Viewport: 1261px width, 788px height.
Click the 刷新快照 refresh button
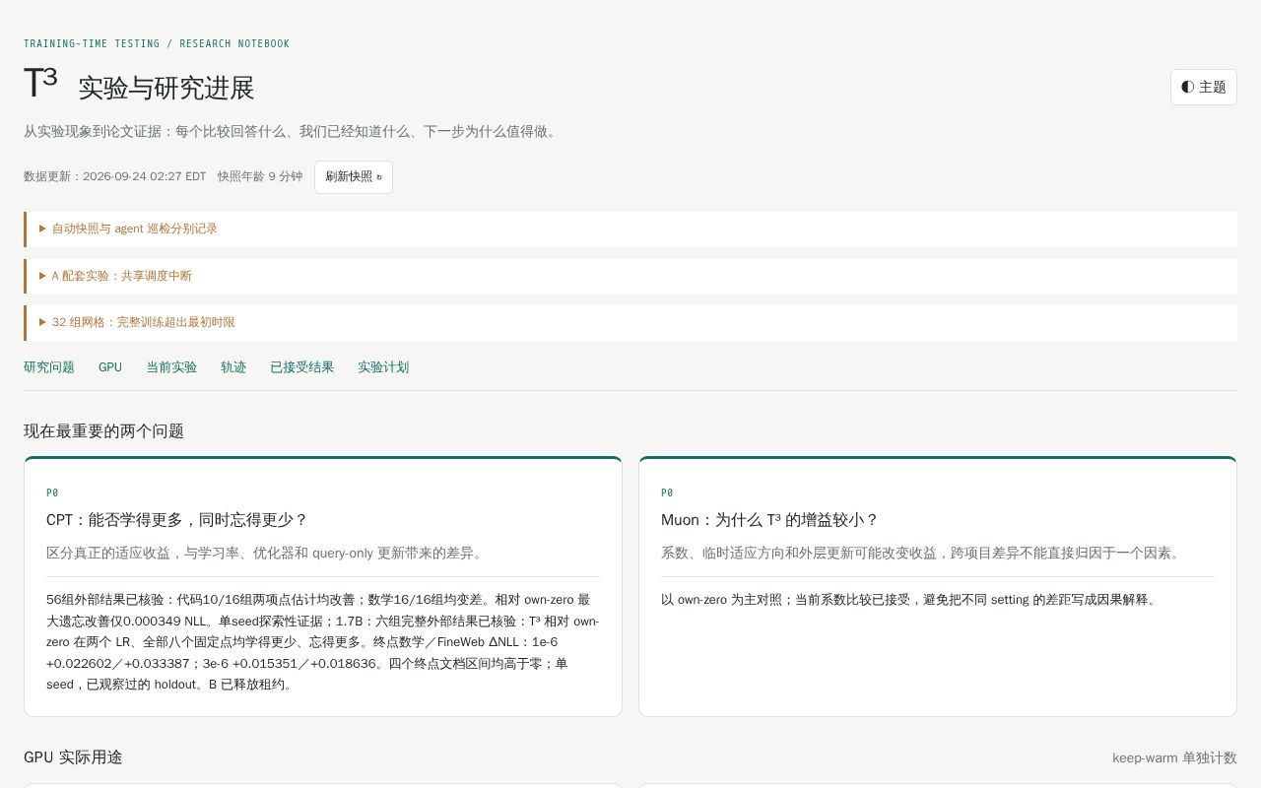(x=354, y=177)
